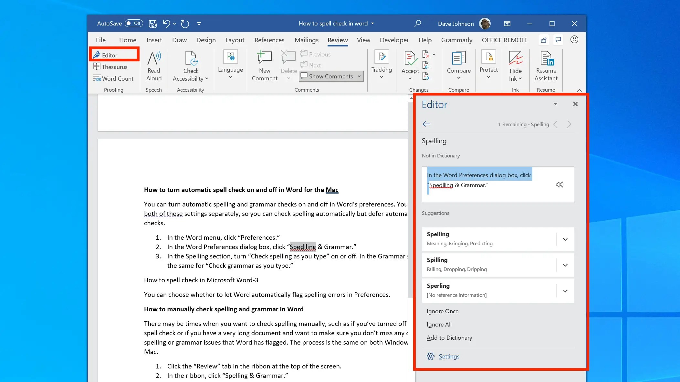Toggle AutoSave switch on

(x=134, y=23)
